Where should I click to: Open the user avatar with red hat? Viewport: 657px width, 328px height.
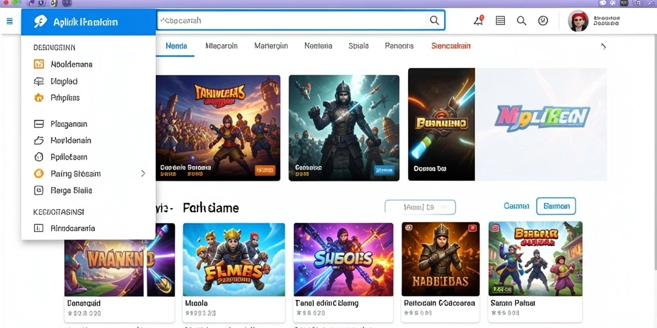[578, 21]
